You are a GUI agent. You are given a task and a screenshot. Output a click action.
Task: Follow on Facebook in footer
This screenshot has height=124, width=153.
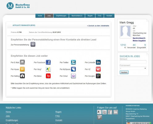pos(110,112)
